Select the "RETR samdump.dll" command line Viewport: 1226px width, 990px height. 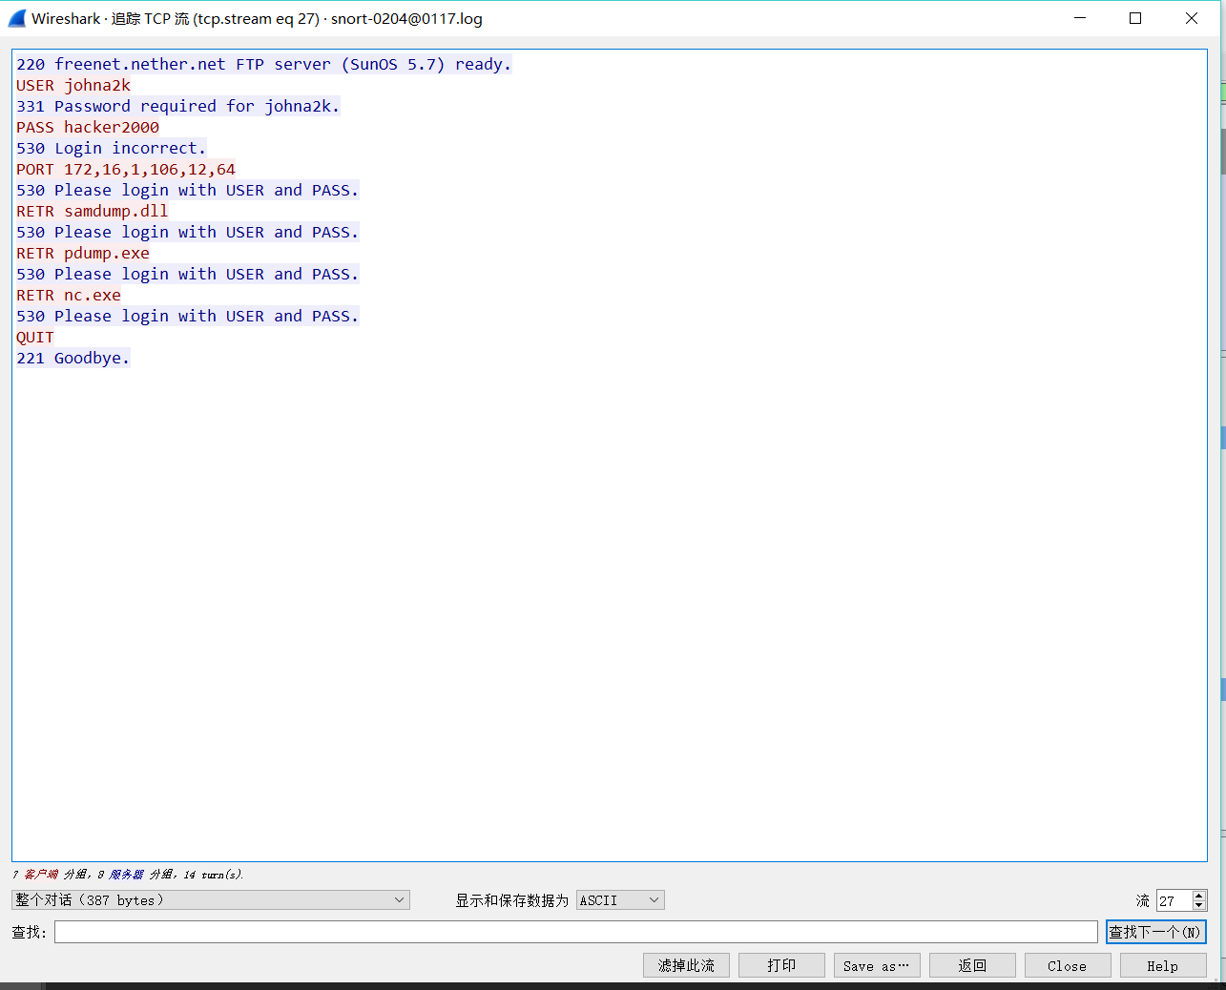pos(93,211)
